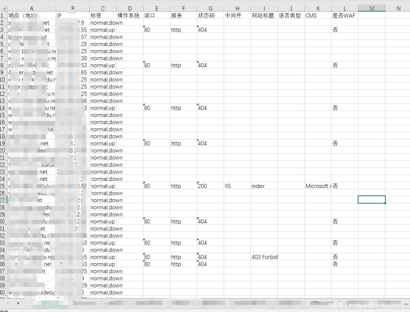Select column K header
410x312 pixels.
click(x=318, y=8)
